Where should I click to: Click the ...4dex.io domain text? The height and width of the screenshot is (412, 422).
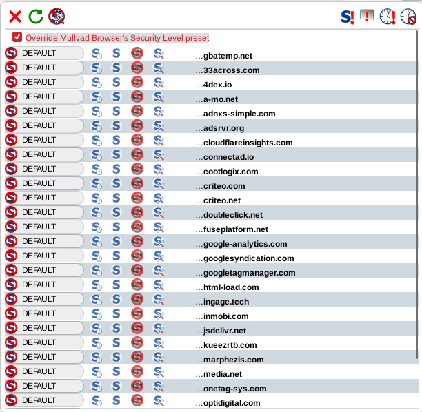pyautogui.click(x=214, y=85)
